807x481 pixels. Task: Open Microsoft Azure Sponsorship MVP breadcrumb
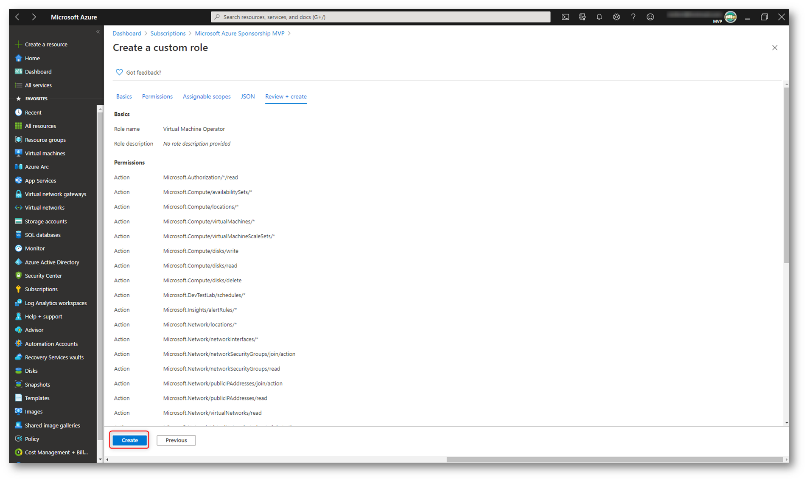point(240,33)
